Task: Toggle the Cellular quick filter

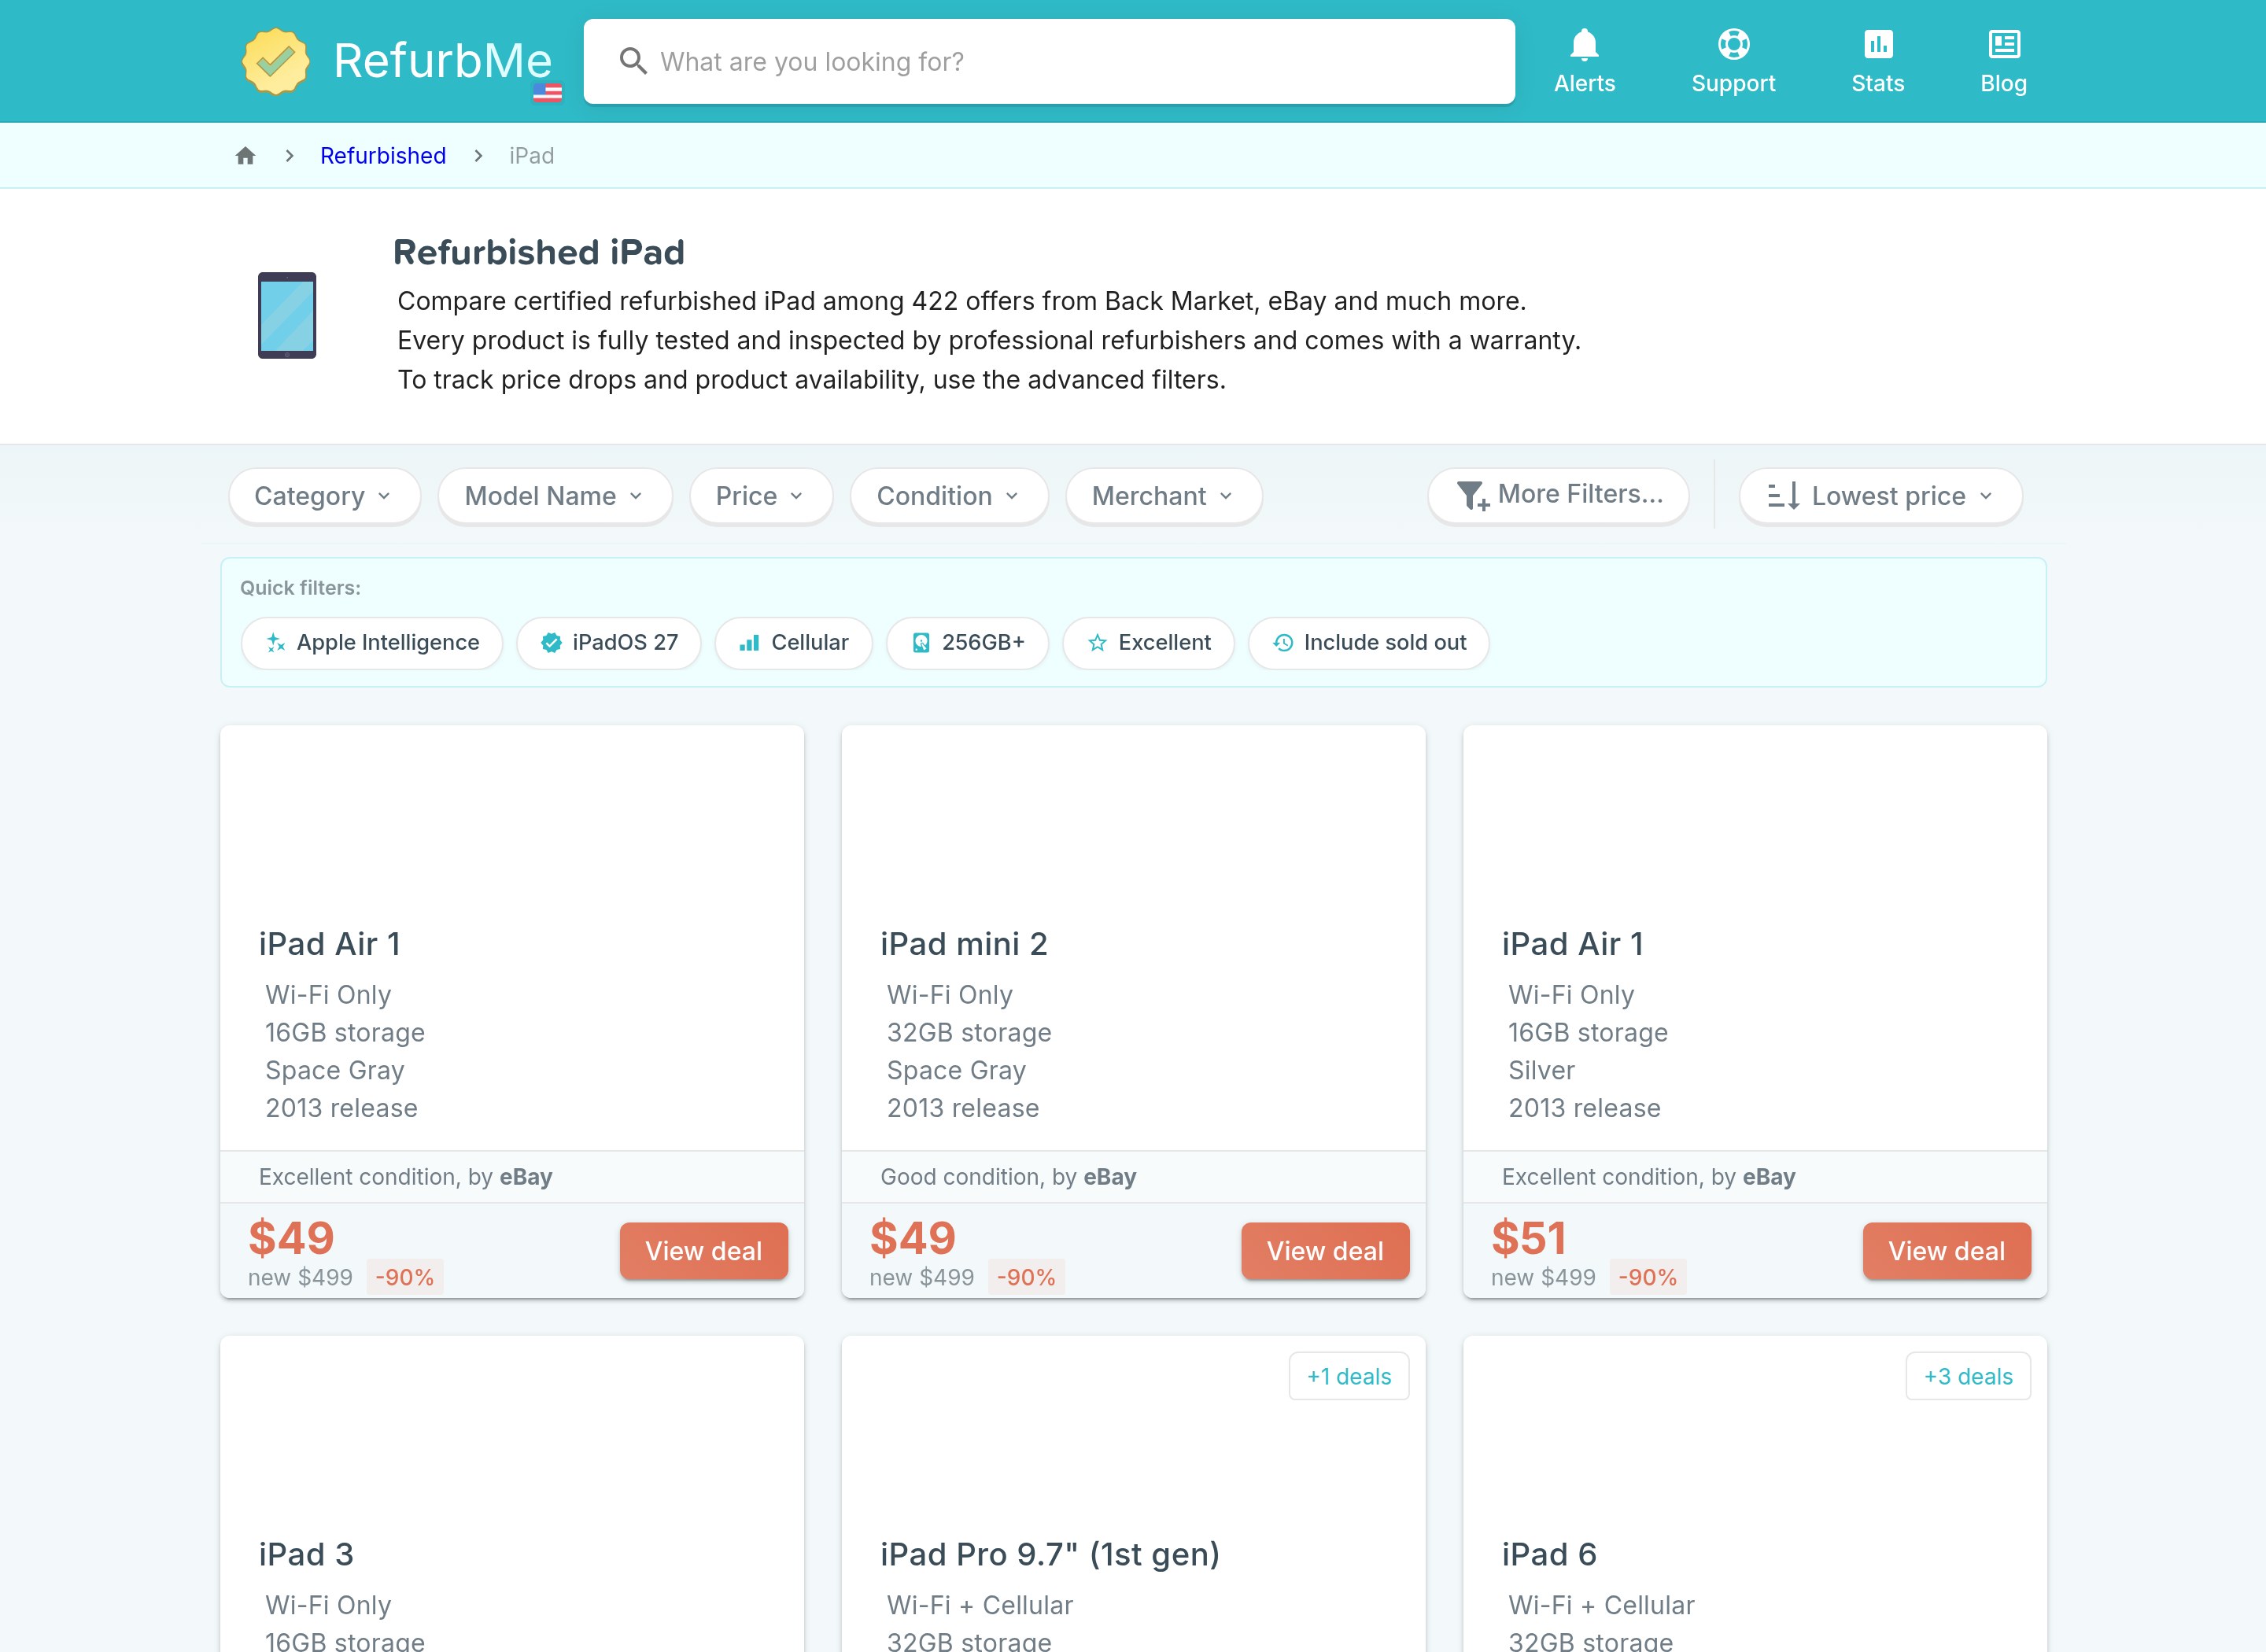Action: 794,643
